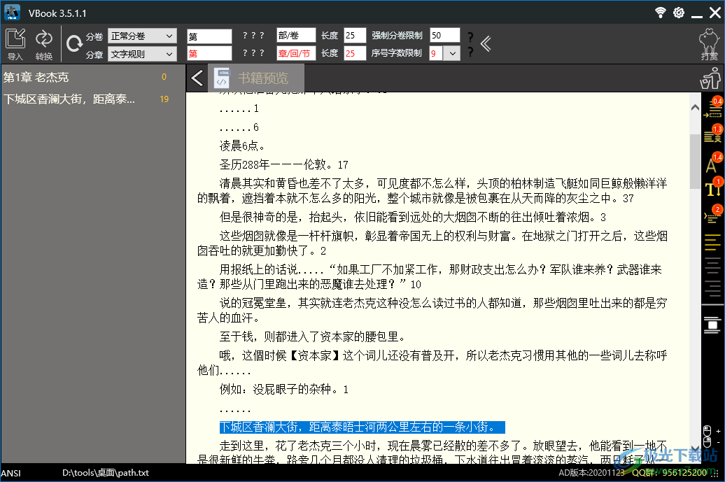725x482 pixels.
Task: Open the 正常分卷 split-volume dropdown
Action: 142,36
